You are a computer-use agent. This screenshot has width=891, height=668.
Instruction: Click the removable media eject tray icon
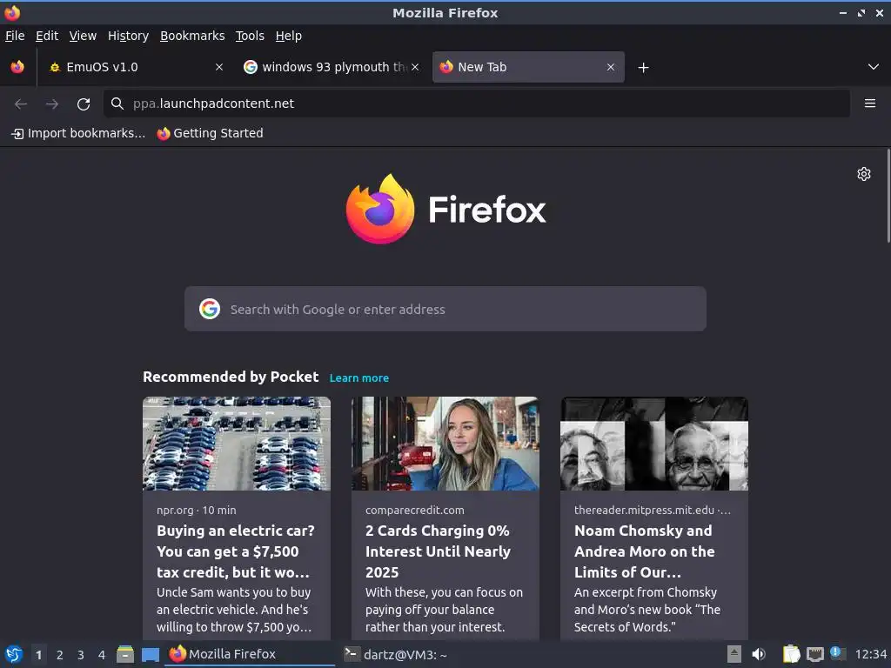click(x=734, y=654)
